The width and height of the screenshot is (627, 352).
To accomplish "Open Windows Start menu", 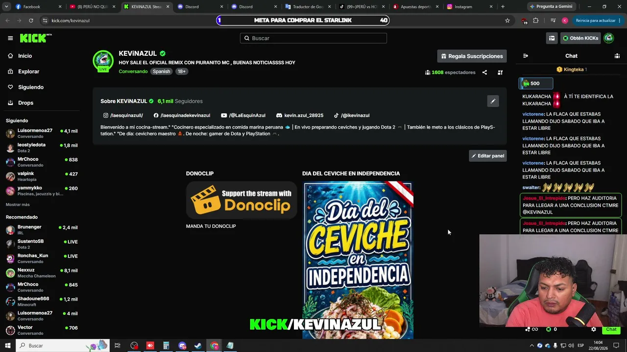I will [x=8, y=346].
